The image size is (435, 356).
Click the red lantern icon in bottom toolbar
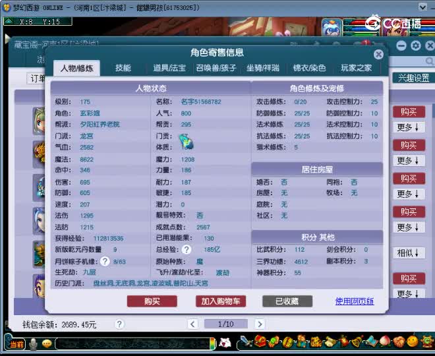pyautogui.click(x=344, y=341)
